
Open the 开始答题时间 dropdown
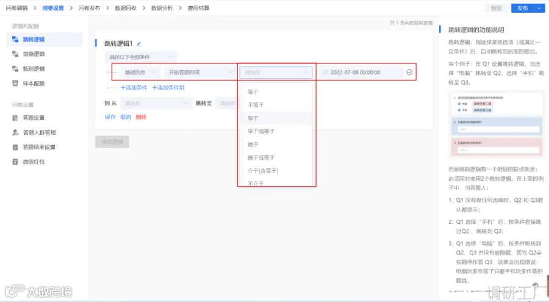coord(200,72)
